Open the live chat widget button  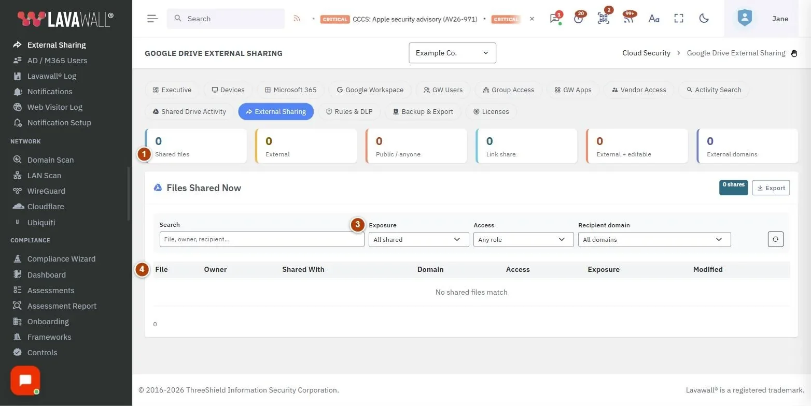(25, 381)
